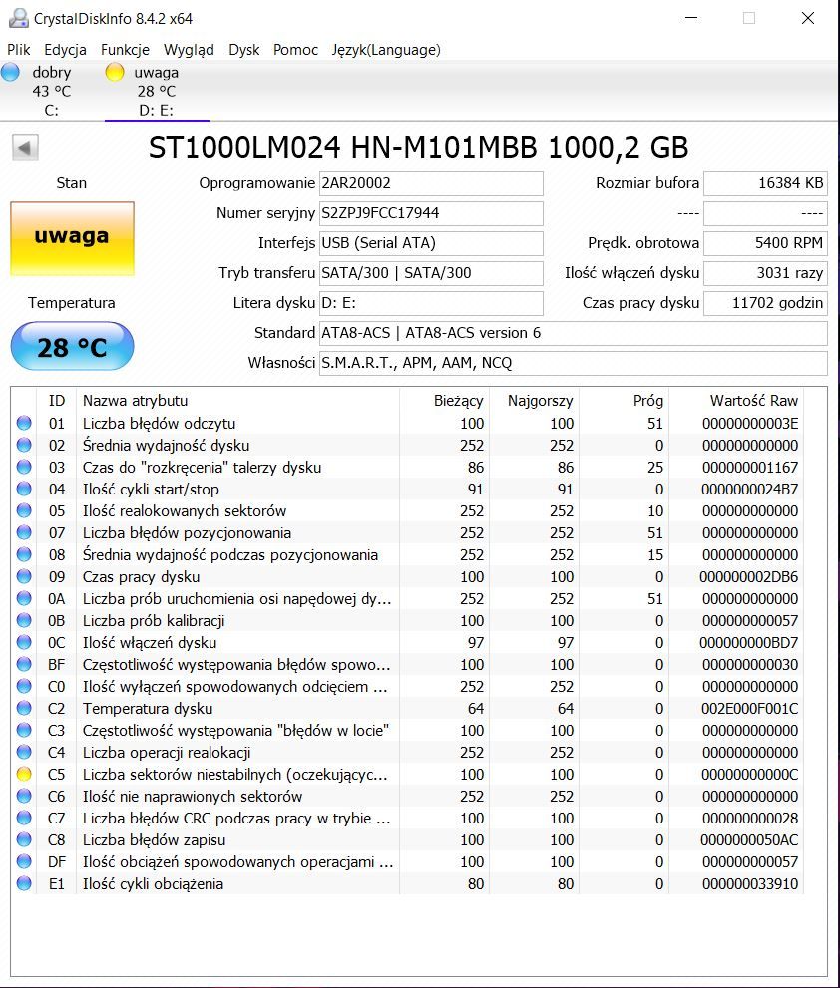Click raw value 000000033910
Image resolution: width=840 pixels, height=988 pixels.
[x=750, y=884]
